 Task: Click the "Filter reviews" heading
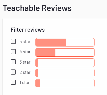click(28, 30)
